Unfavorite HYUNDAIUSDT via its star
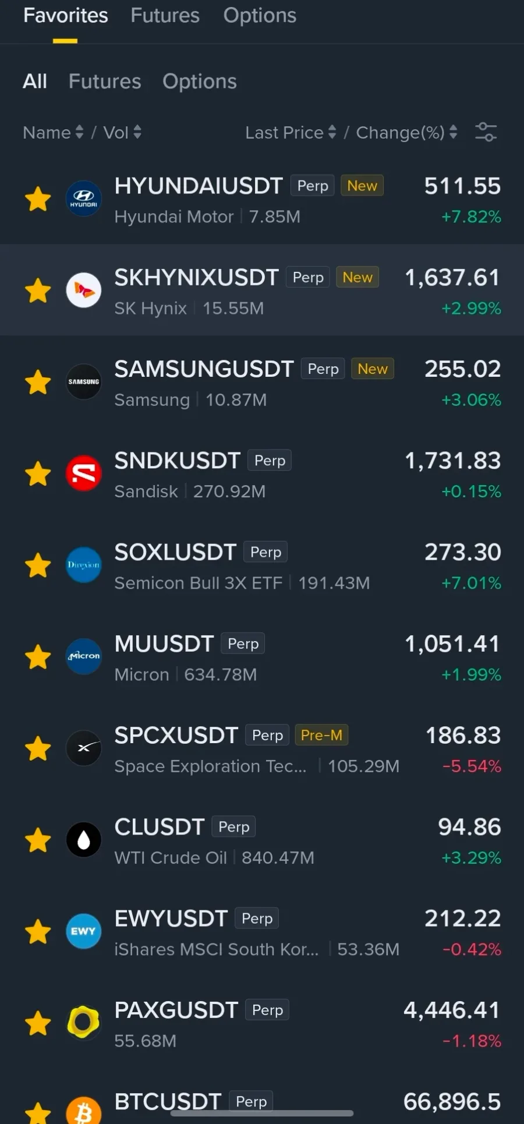Screen dimensions: 524x1124 pyautogui.click(x=38, y=199)
